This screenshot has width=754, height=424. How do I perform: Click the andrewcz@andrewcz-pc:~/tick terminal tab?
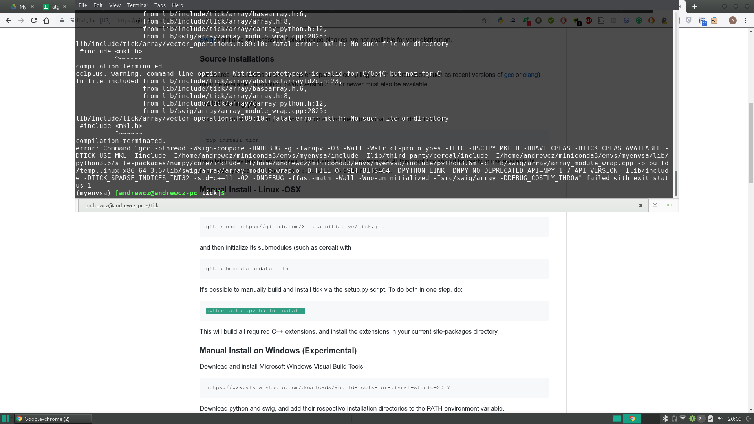[x=122, y=205]
